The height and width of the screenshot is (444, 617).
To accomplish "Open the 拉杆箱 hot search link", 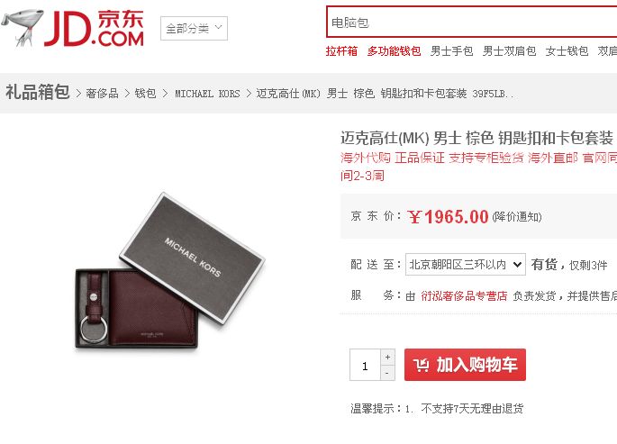I will [x=341, y=51].
